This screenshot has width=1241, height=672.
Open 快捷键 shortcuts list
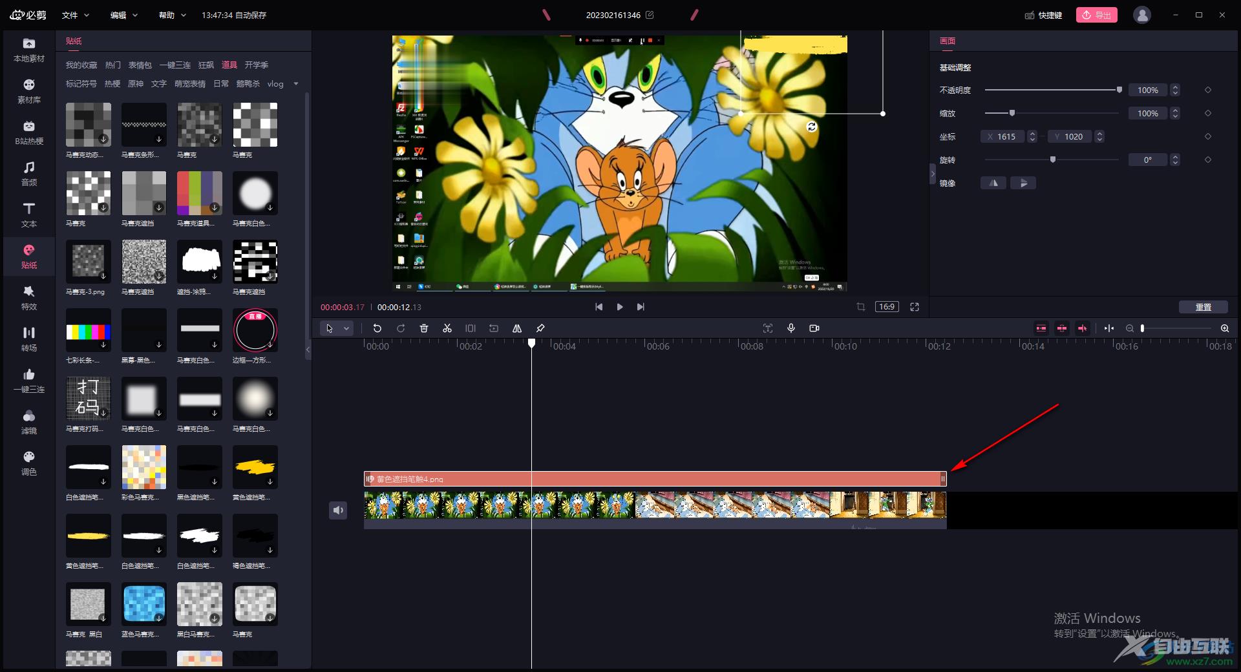point(1043,15)
